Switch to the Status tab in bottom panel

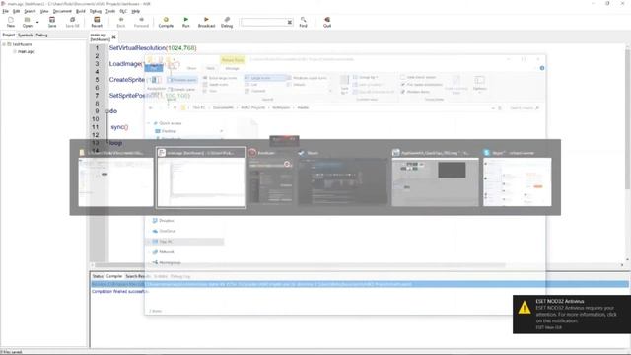[98, 276]
